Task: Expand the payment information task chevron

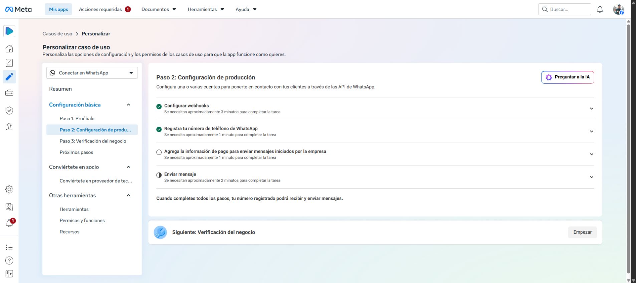Action: (x=591, y=154)
